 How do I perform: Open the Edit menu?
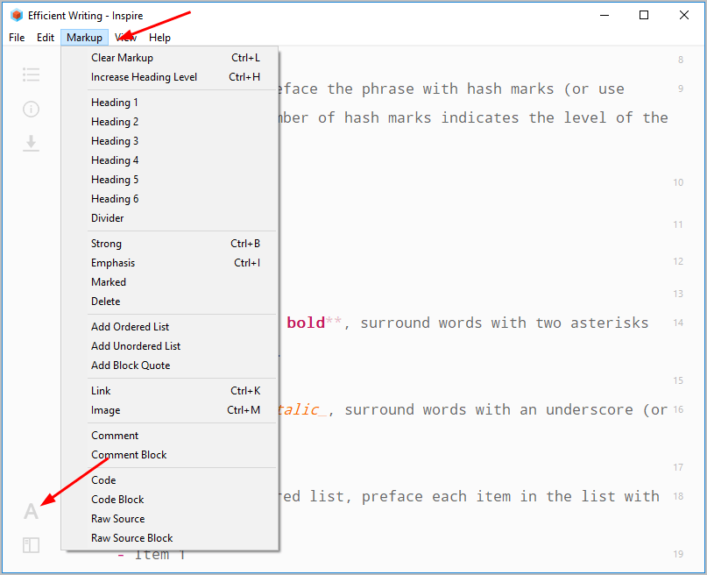click(x=45, y=38)
